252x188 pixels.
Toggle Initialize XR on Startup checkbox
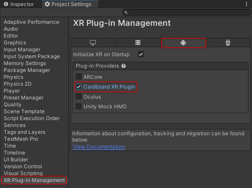[x=141, y=54]
